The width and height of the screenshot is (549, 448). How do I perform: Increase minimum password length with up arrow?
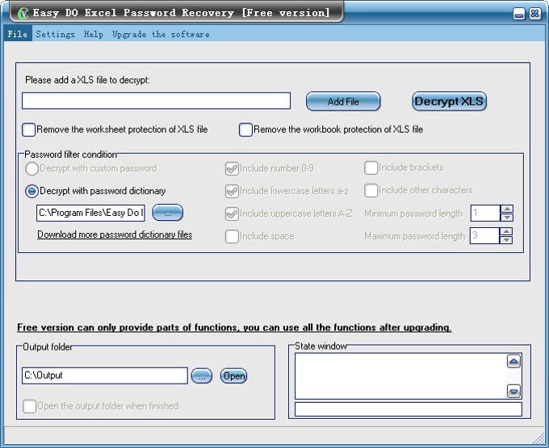pos(507,209)
